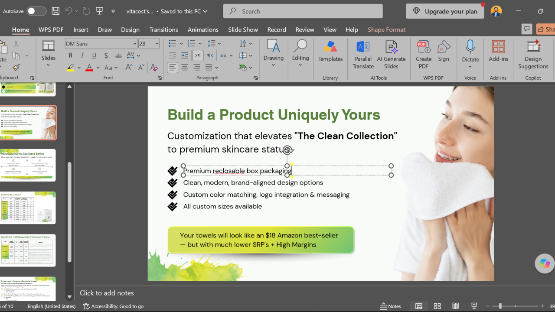
Task: Open Design Suggestions from Copilot
Action: (533, 55)
